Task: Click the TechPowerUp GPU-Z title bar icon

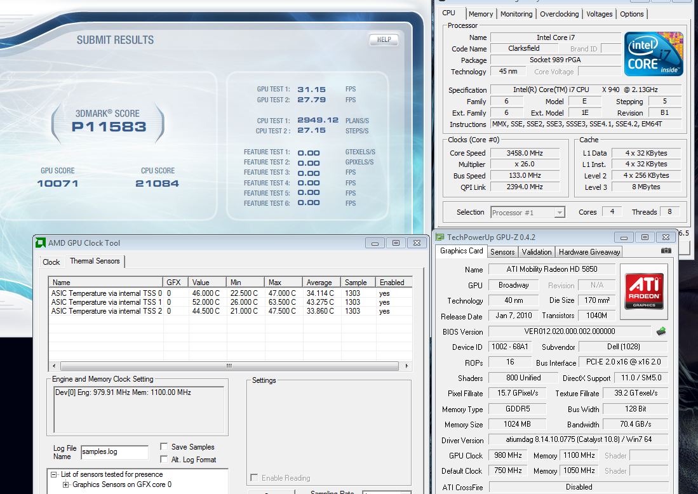Action: tap(440, 237)
